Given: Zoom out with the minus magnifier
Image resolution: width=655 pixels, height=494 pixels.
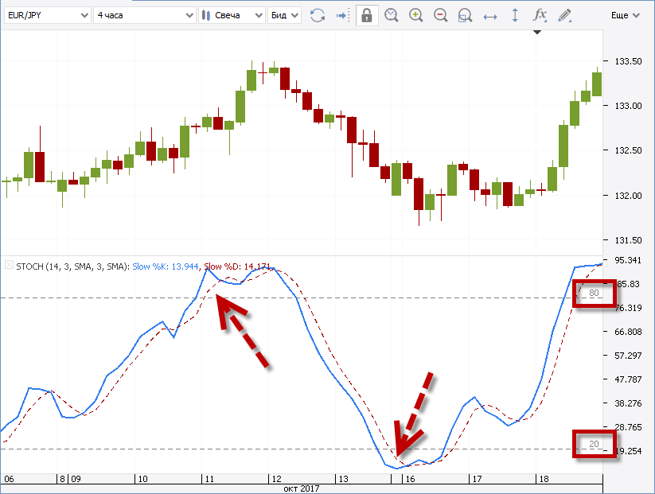Looking at the screenshot, I should point(441,15).
